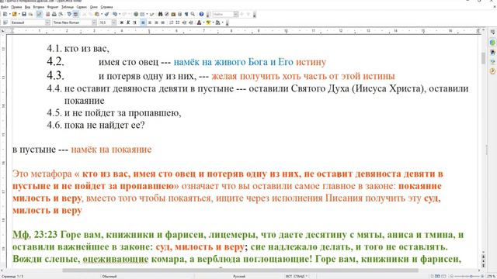Click the Decrease Indent icon
Viewport: 497px width, 279px height.
tap(184, 22)
